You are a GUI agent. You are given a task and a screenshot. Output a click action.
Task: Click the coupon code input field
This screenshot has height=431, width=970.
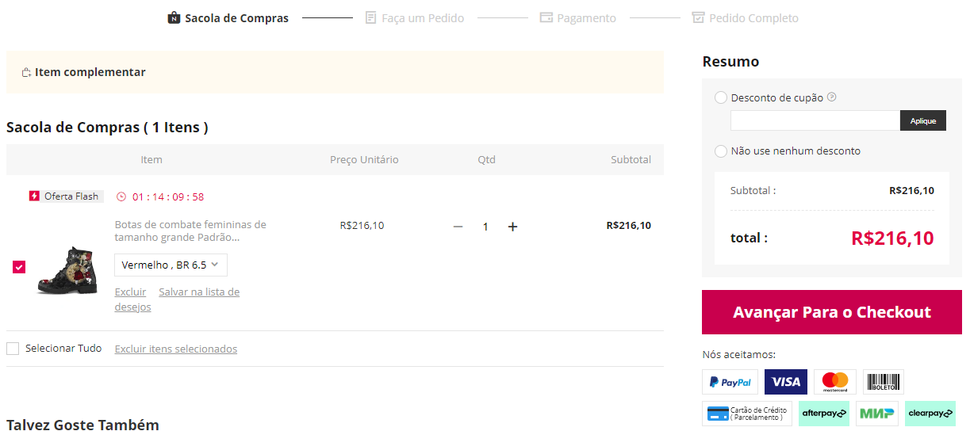pyautogui.click(x=815, y=120)
